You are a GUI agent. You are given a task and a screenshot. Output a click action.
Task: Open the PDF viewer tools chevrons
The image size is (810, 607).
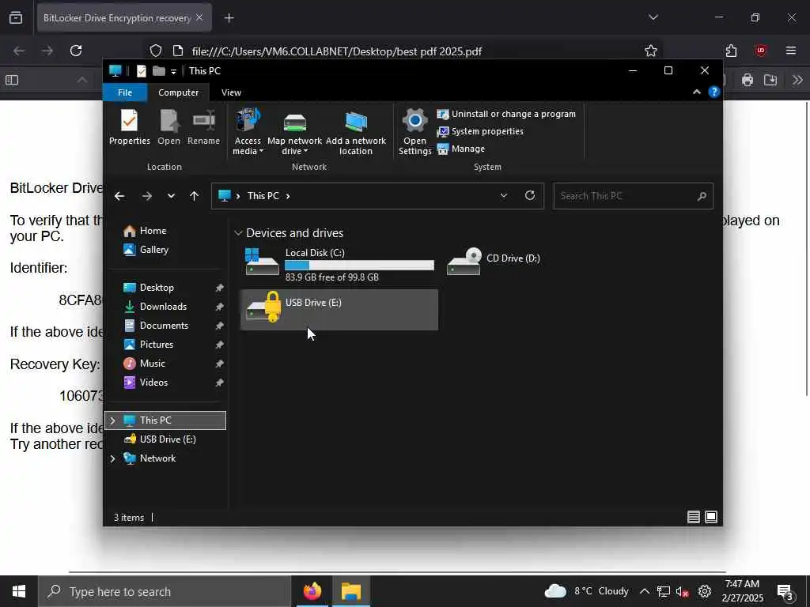[797, 80]
